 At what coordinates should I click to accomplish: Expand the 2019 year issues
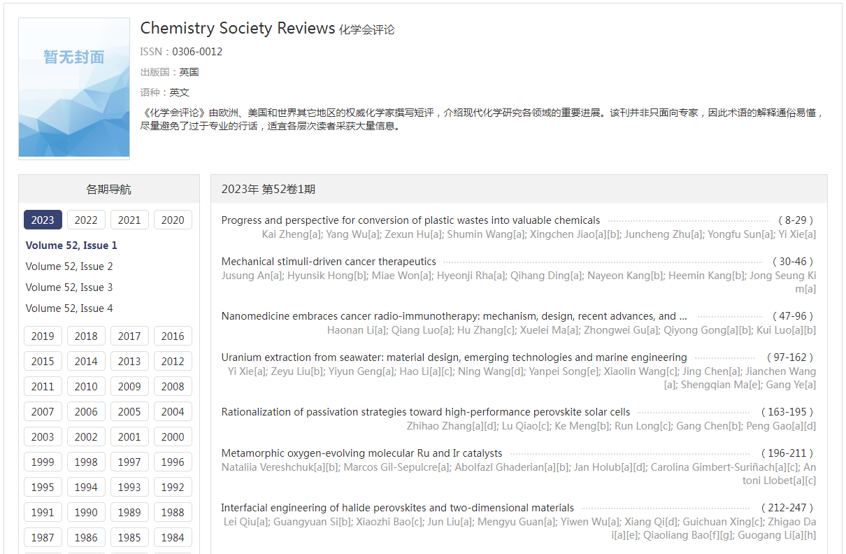[x=43, y=336]
